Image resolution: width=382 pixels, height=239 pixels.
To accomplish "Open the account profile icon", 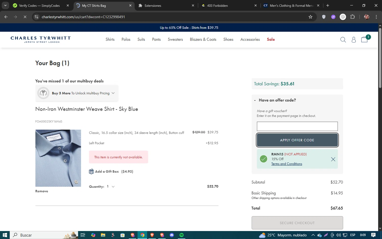I will click(353, 39).
